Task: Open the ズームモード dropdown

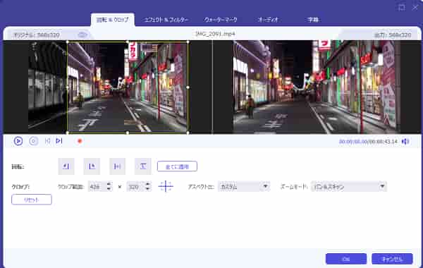Action: pyautogui.click(x=349, y=186)
